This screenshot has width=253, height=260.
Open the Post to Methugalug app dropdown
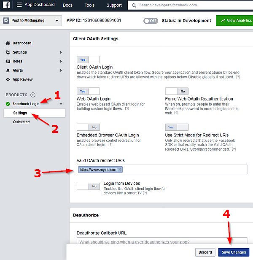point(31,21)
